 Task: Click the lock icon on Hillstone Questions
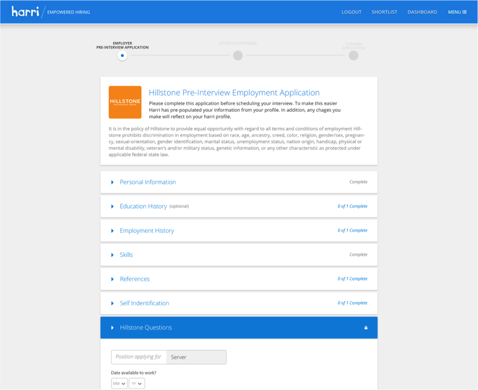366,328
